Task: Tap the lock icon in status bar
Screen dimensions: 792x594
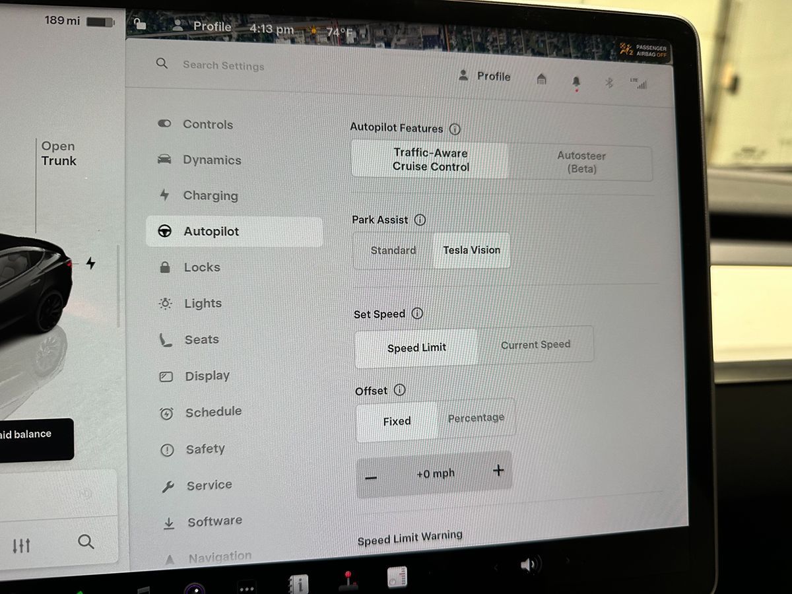Action: tap(139, 24)
